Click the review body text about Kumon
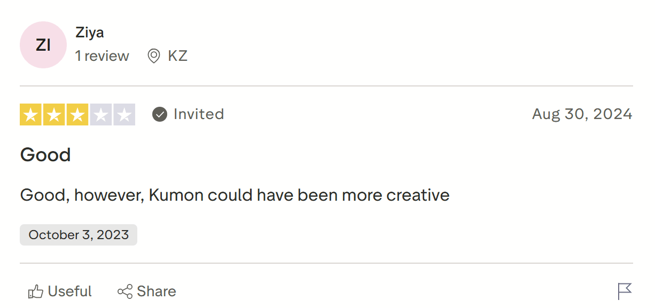Viewport: 655px width, 308px height. tap(235, 195)
